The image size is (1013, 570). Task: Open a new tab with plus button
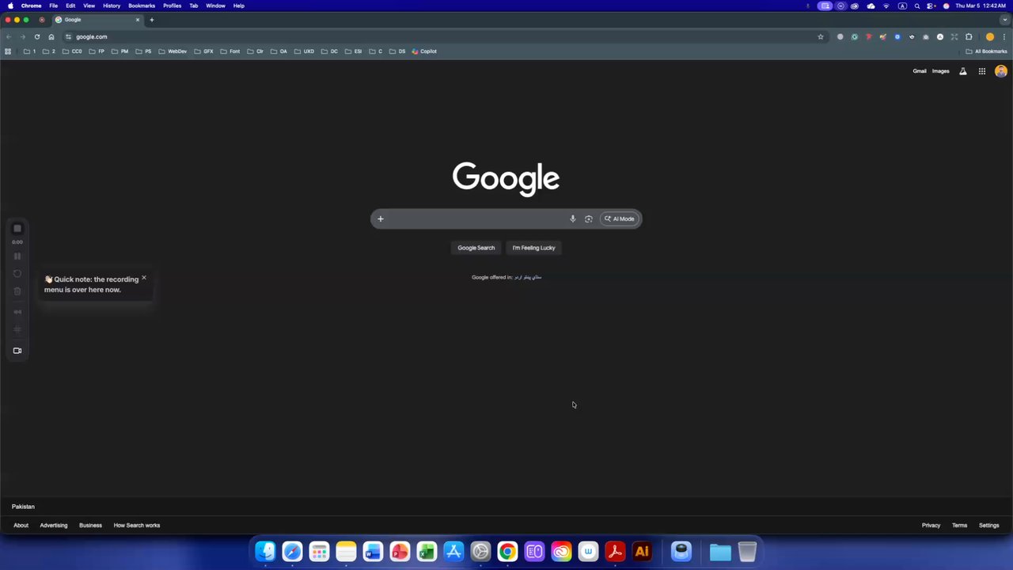pyautogui.click(x=151, y=20)
